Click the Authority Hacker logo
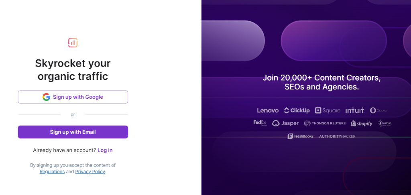411x195 pixels. point(337,136)
